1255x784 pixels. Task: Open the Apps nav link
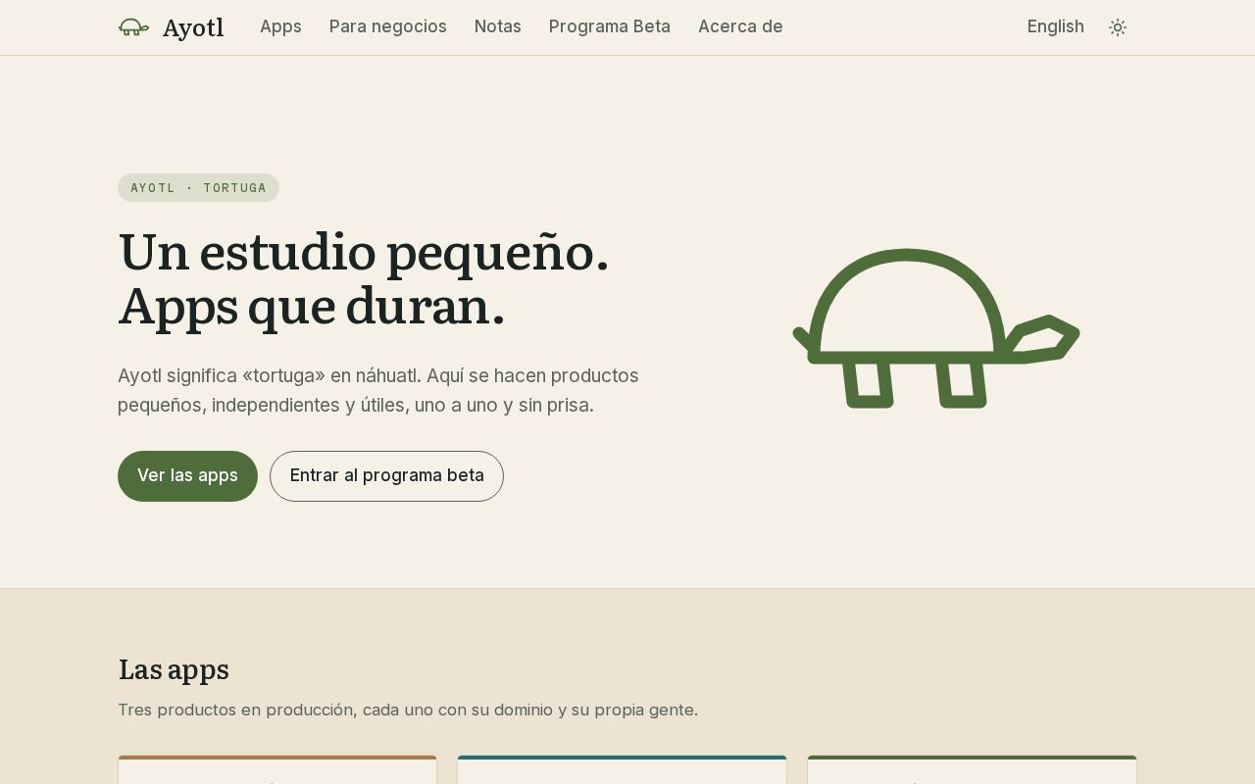tap(280, 26)
